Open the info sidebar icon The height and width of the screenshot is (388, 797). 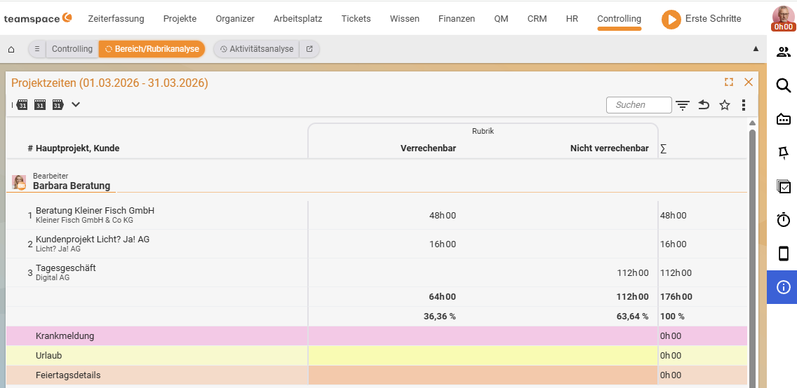(x=783, y=287)
